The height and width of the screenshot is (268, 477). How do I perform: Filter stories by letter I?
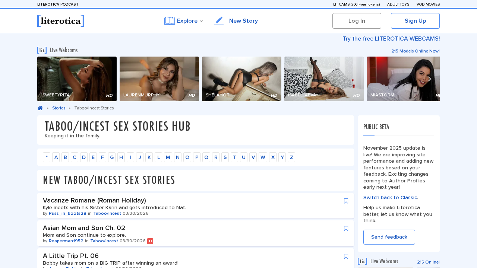click(x=130, y=157)
